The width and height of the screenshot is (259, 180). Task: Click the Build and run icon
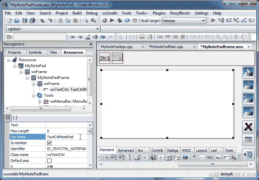(119, 21)
